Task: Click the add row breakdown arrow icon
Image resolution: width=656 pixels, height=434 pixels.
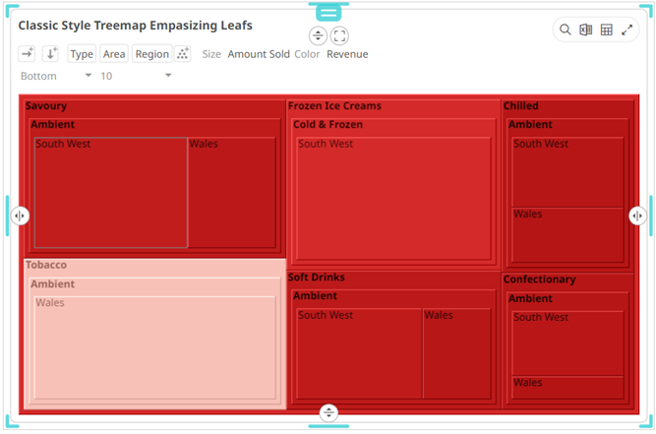Action: tap(50, 53)
